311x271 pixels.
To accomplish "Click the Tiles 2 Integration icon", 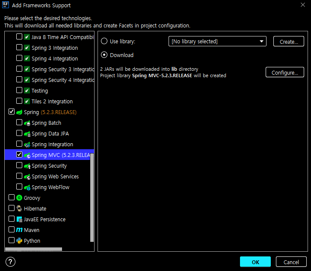I will point(27,101).
